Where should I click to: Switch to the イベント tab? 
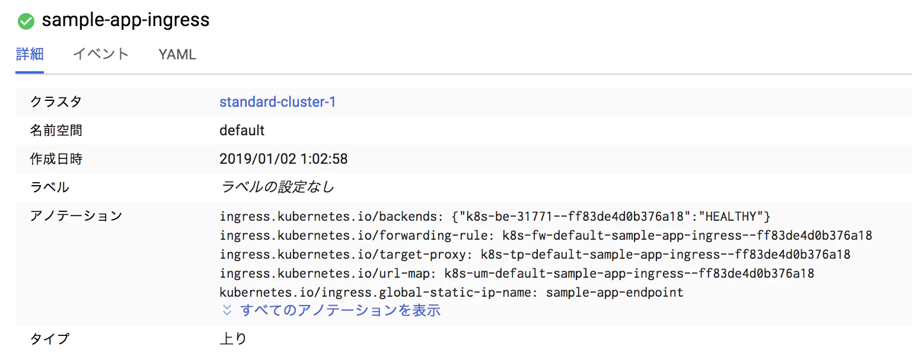[x=101, y=55]
